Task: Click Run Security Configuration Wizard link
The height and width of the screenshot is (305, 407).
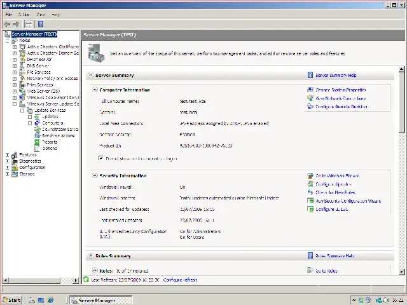Action: tap(348, 201)
